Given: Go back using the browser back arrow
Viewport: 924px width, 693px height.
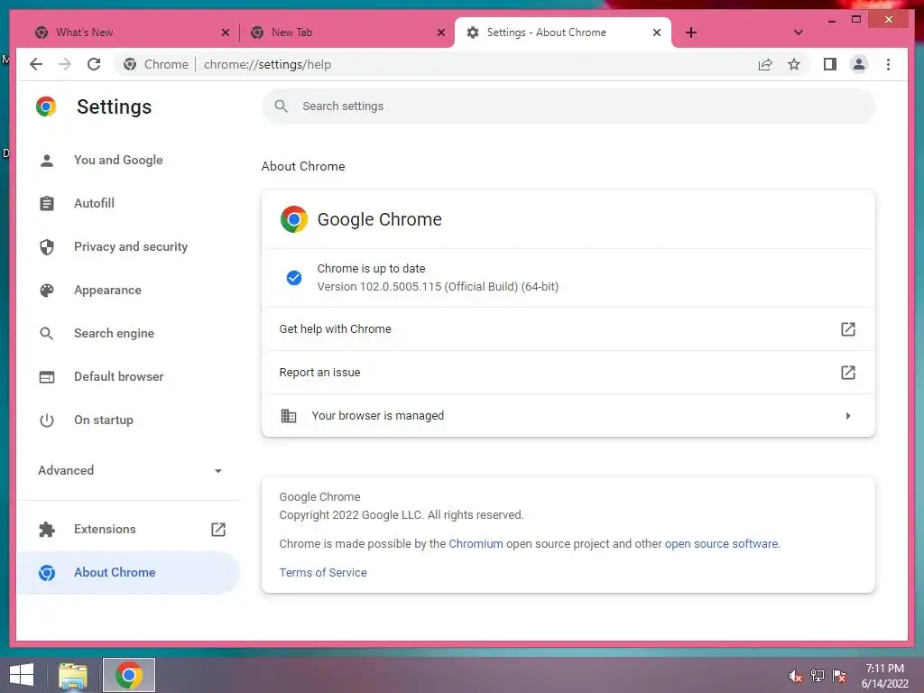Looking at the screenshot, I should [36, 64].
